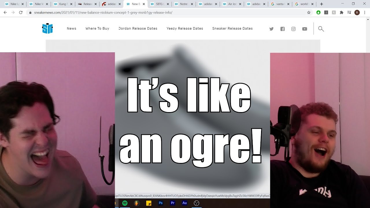
Task: Reload the current page
Action: (x=21, y=12)
